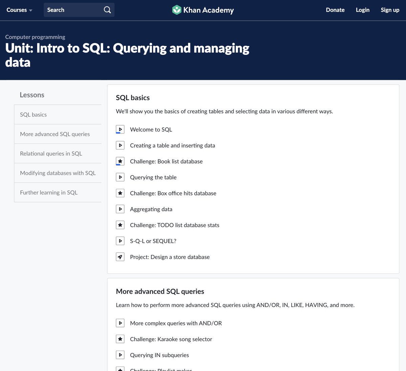Select Further learning in SQL lesson
The image size is (406, 371).
coord(58,192)
